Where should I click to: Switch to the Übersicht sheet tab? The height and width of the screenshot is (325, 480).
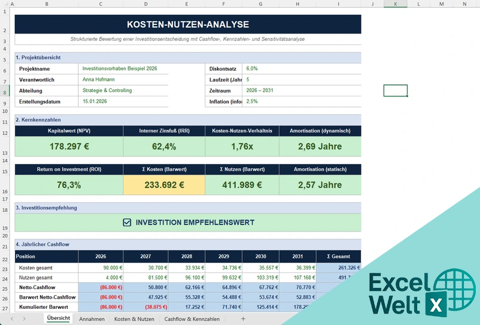click(x=59, y=318)
